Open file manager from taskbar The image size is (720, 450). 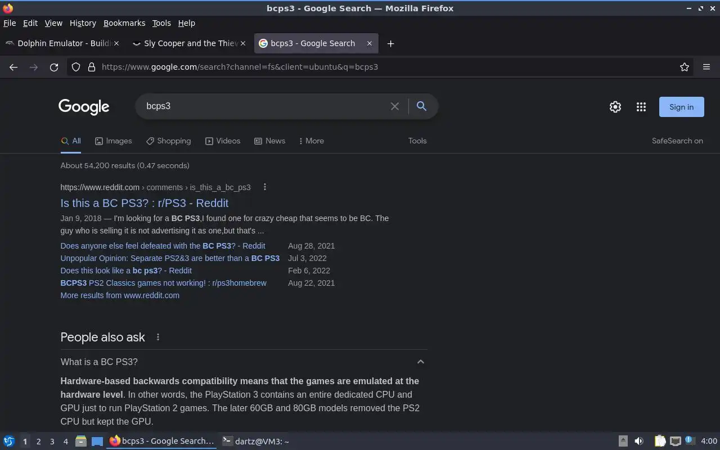coord(81,442)
